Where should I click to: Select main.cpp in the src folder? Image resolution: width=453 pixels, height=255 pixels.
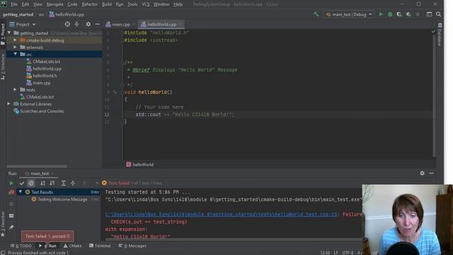[x=42, y=83]
